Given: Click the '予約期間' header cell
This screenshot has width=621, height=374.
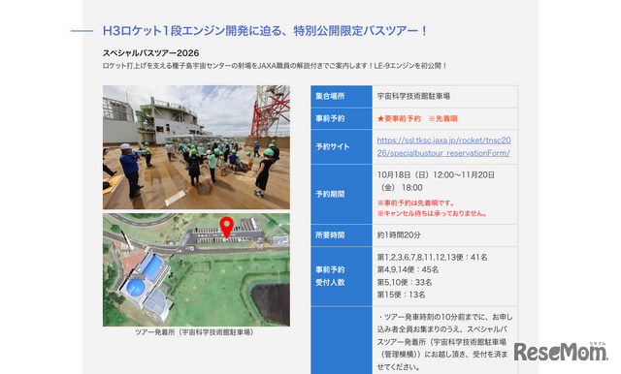Looking at the screenshot, I should pos(342,194).
